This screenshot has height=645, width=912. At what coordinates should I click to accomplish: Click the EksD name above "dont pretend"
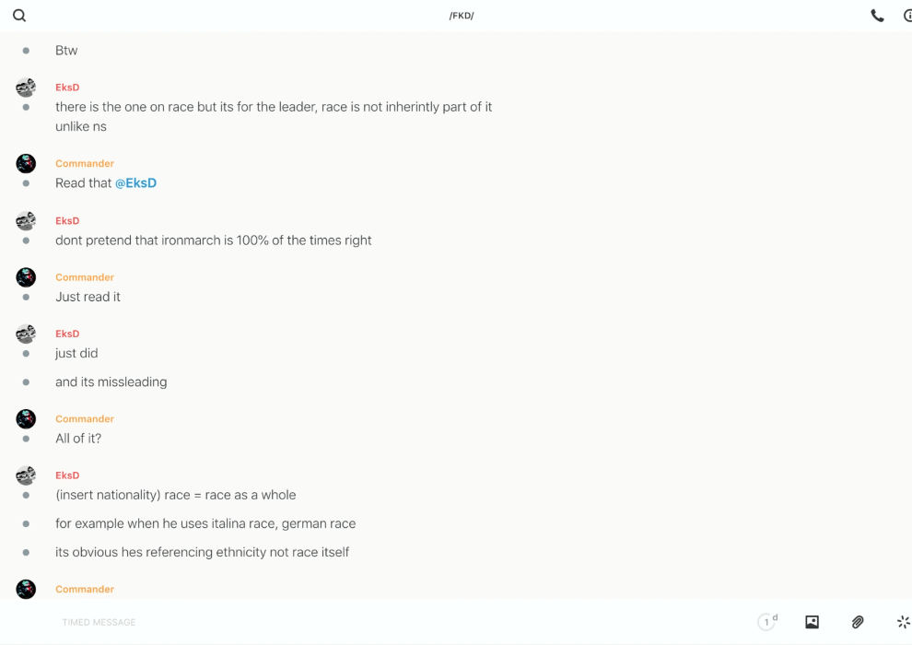pos(67,221)
